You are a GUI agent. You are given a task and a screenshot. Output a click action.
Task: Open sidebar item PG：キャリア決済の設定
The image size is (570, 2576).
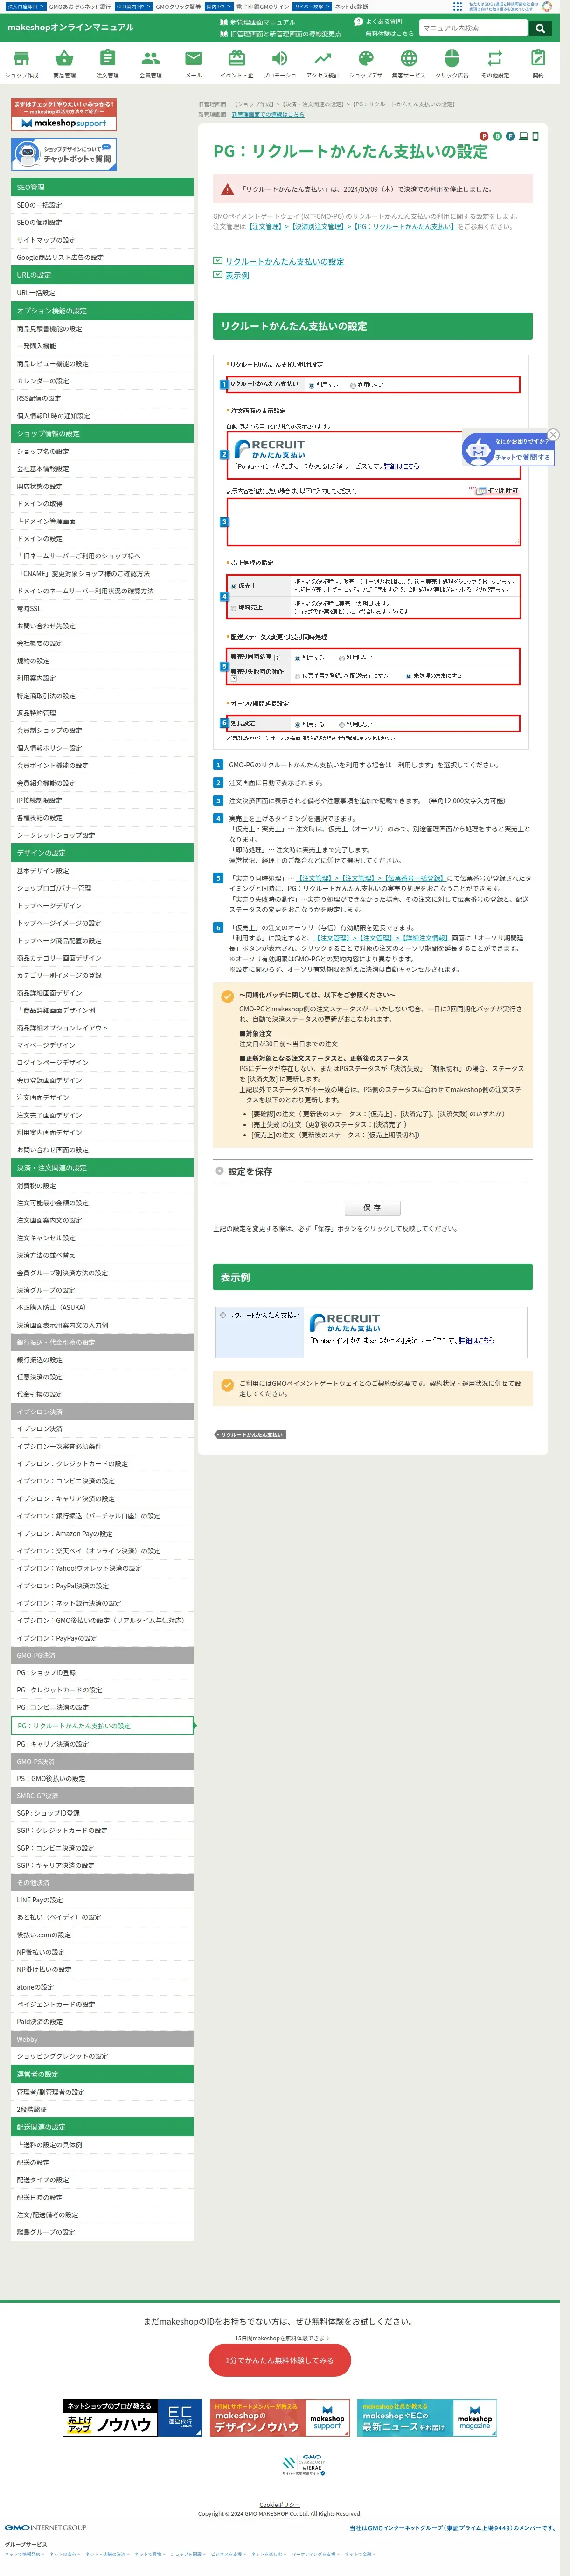(102, 1744)
